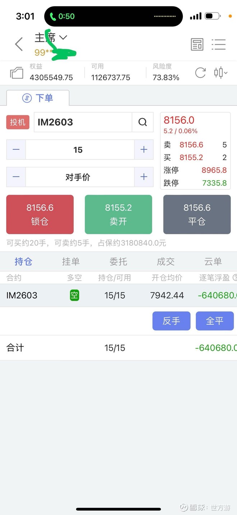Expand the chevron beside the chart icon
The height and width of the screenshot is (515, 237).
[x=226, y=73]
